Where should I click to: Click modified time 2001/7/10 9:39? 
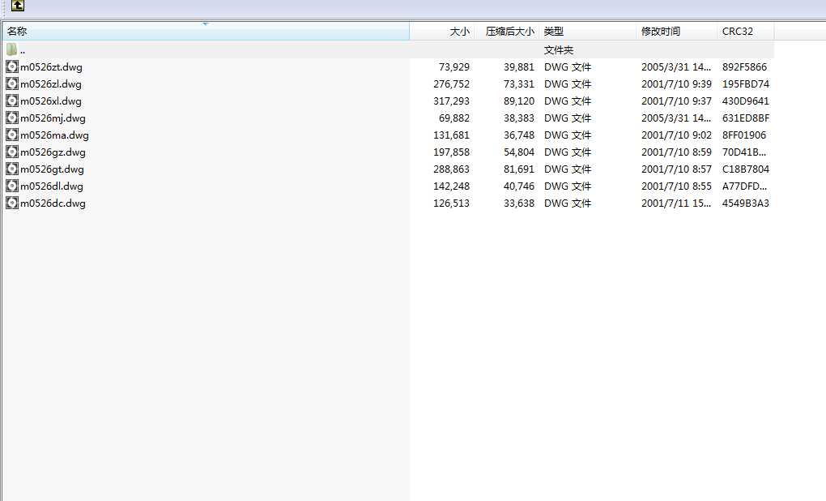click(676, 83)
